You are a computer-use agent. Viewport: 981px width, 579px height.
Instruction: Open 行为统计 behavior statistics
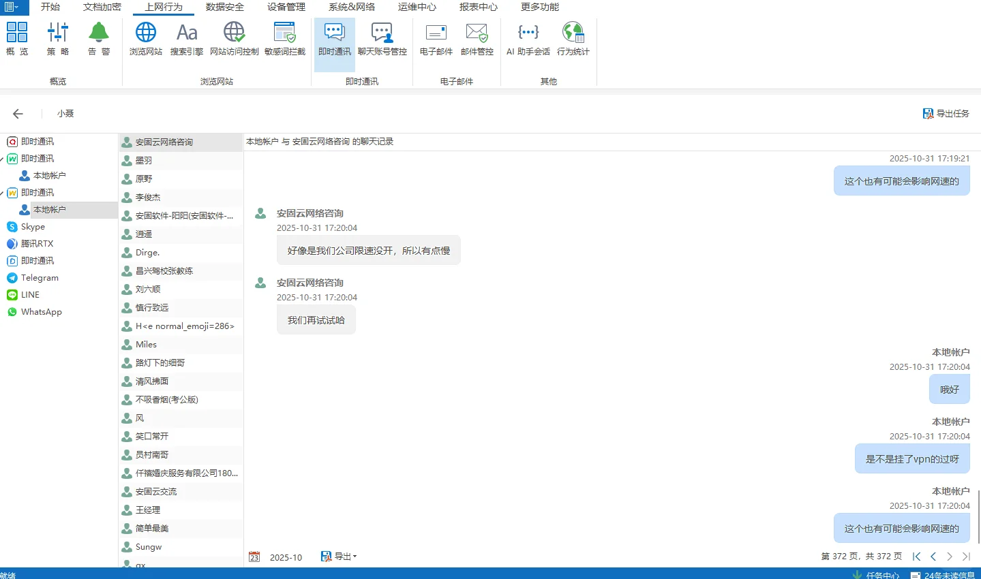click(x=573, y=39)
